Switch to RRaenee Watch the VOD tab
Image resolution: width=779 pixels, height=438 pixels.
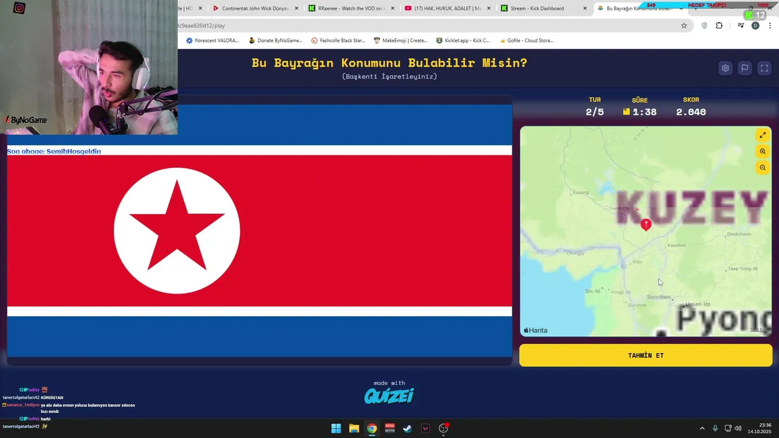point(351,9)
